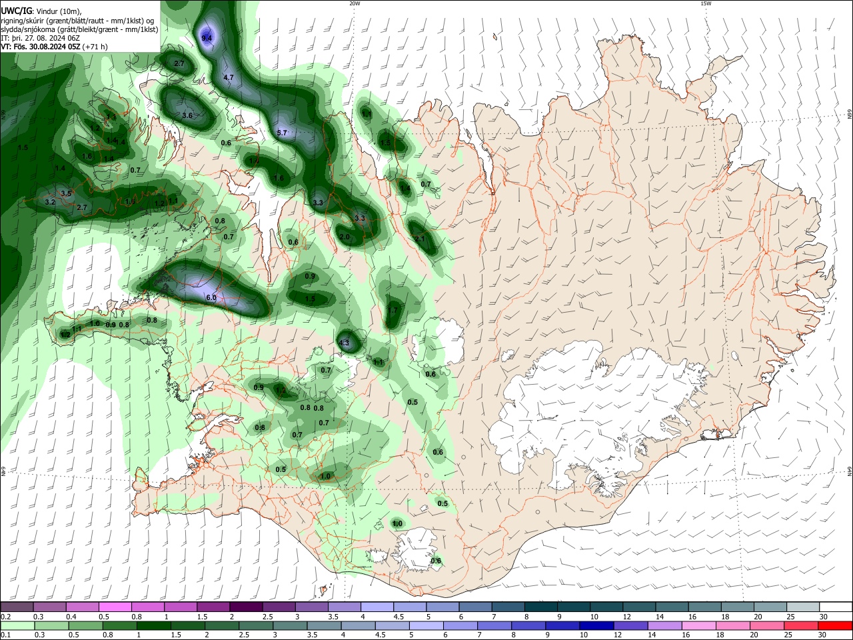
Task: Click the palest green 0.1–0.3 rain legend swatch
Action: tap(19, 625)
